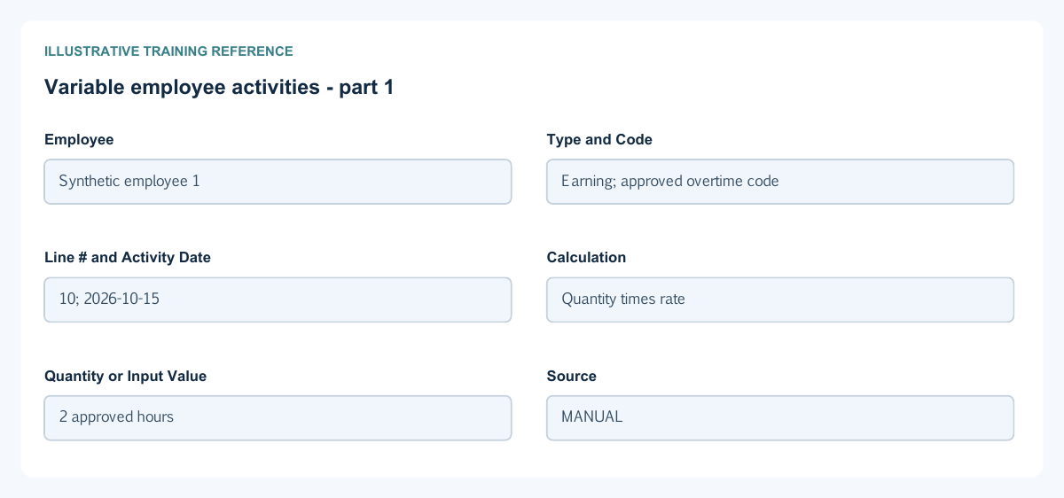Click the Employee field with Synthetic employee 1
This screenshot has width=1064, height=498.
tap(278, 182)
